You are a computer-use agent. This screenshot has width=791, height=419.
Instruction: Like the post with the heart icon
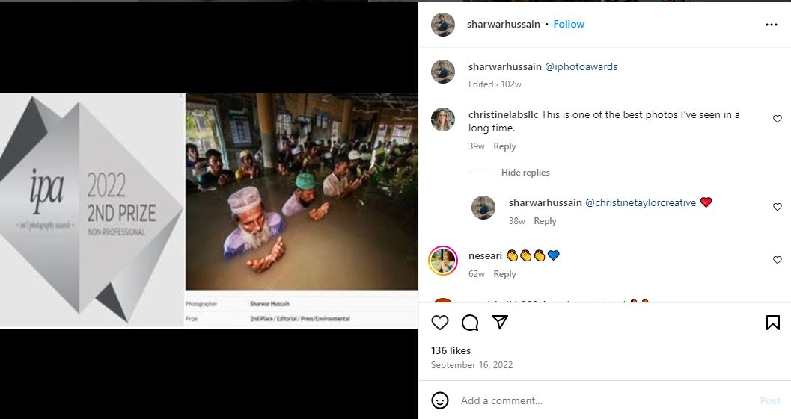440,323
